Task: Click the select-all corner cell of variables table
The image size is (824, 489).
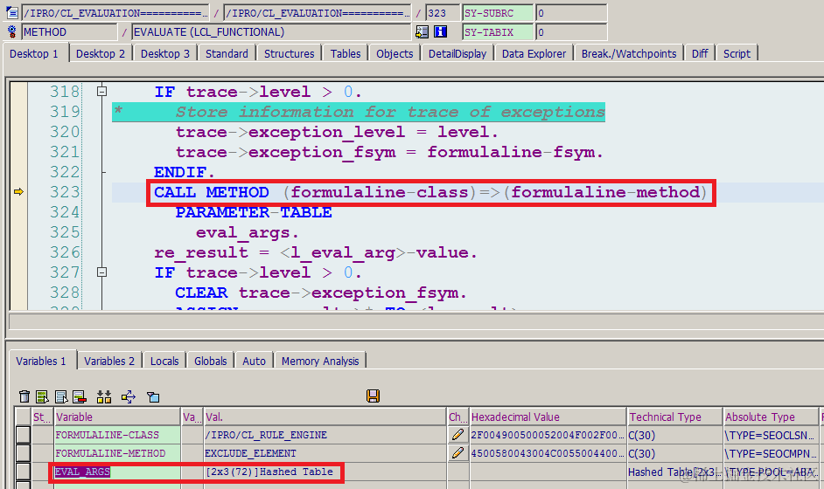Action: click(x=23, y=417)
